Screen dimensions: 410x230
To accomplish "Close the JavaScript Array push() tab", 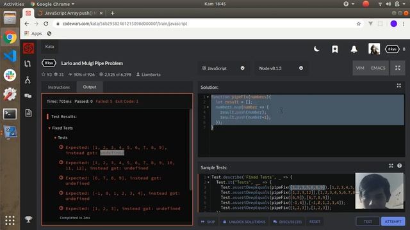I will pos(101,13).
